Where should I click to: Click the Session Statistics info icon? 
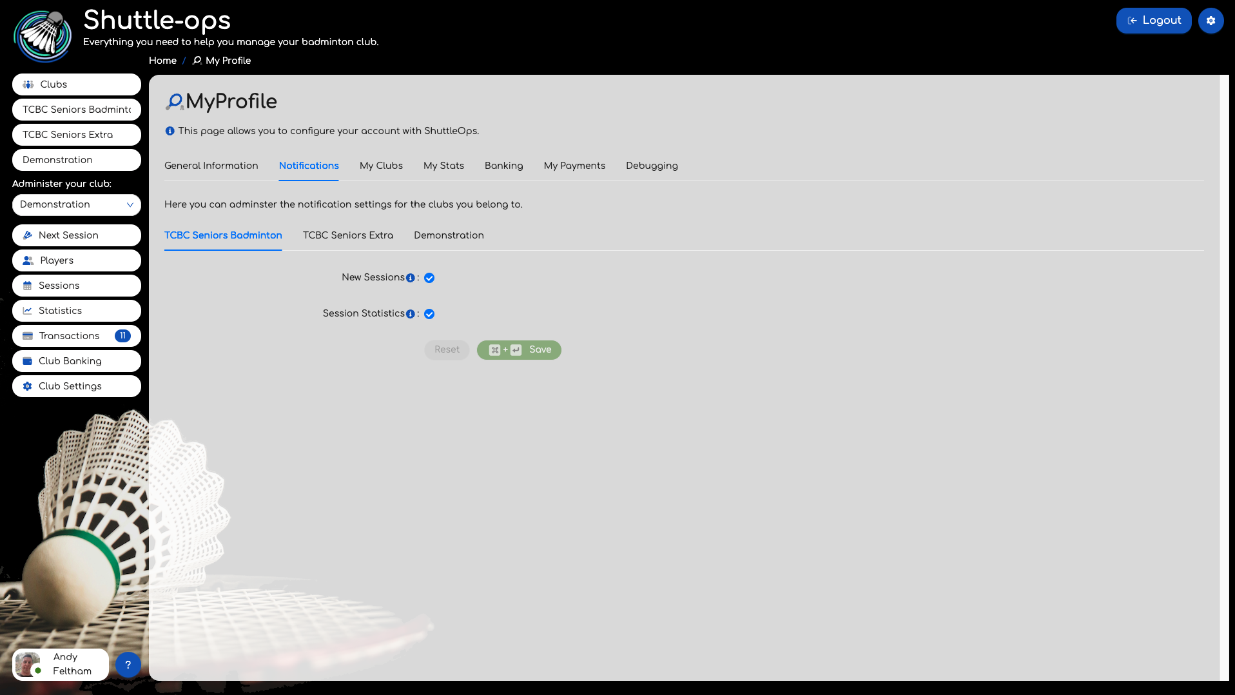(411, 314)
